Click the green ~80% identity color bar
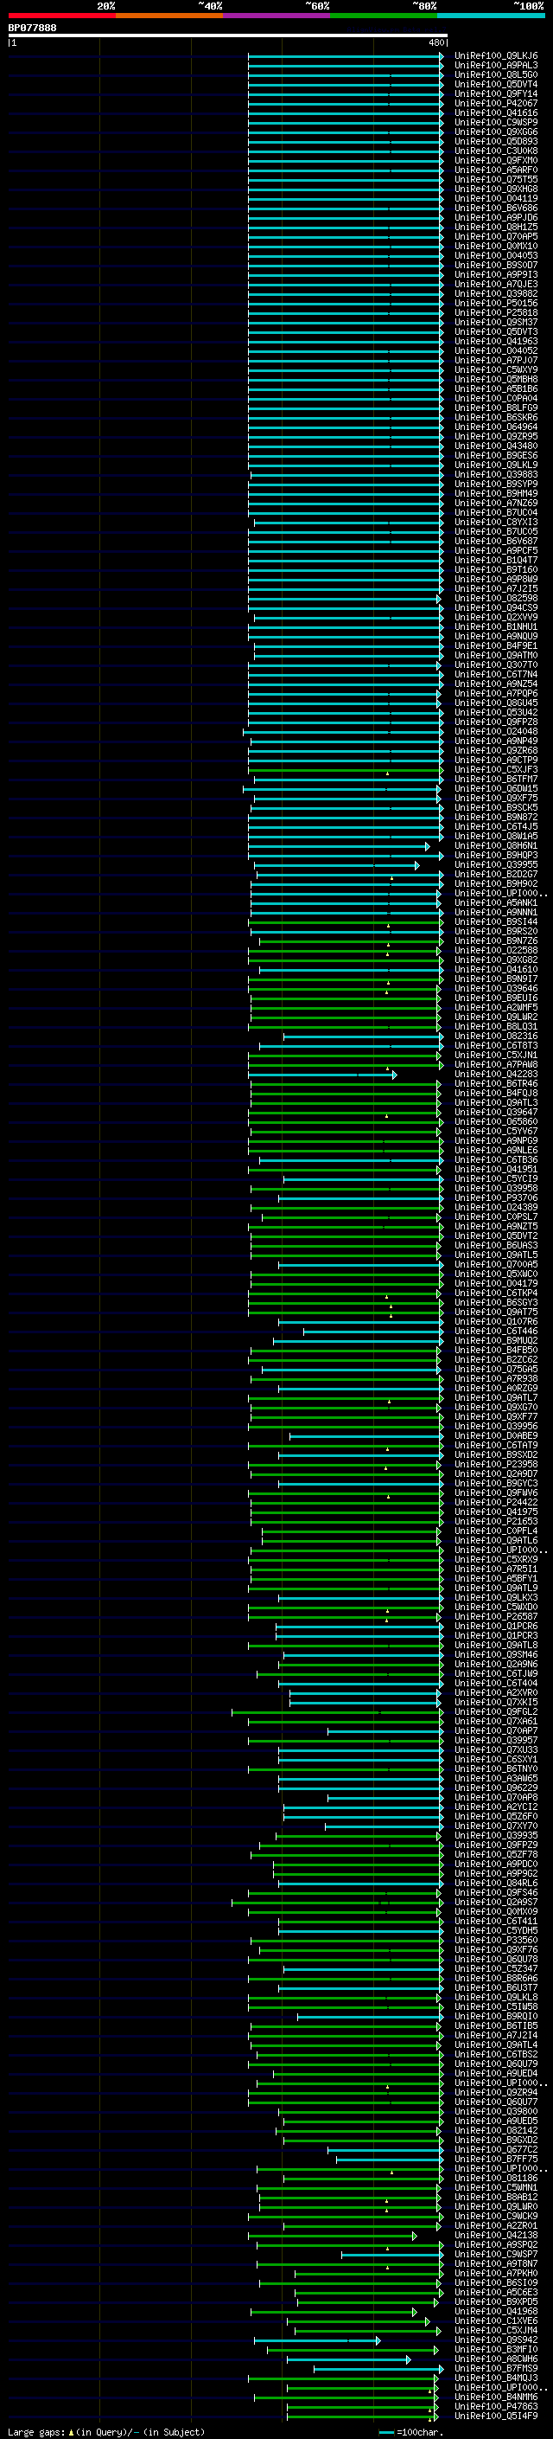553x2439 pixels. pos(384,16)
